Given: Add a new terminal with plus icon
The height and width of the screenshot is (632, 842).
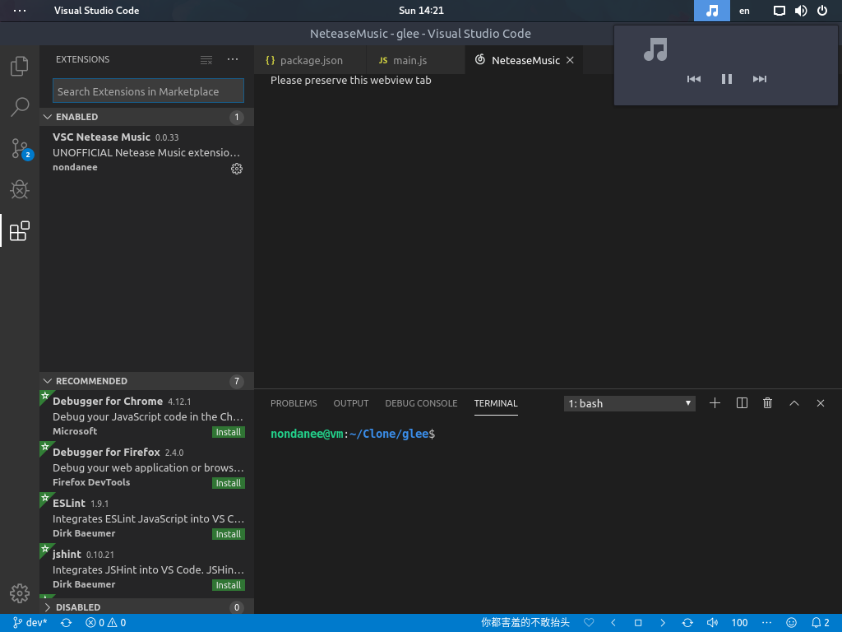Looking at the screenshot, I should click(x=715, y=403).
